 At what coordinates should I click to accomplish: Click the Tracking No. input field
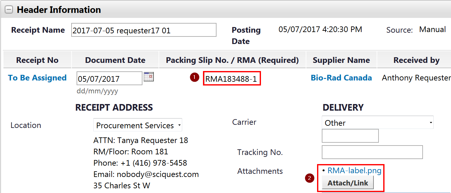[x=372, y=152]
